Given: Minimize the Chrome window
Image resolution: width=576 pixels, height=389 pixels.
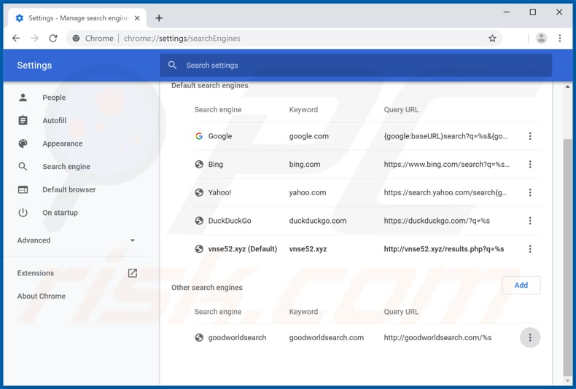Looking at the screenshot, I should 506,12.
